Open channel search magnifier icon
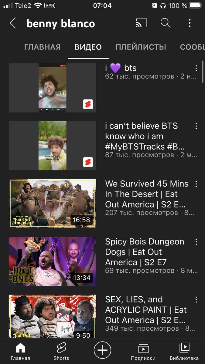205x364 pixels. 166,23
